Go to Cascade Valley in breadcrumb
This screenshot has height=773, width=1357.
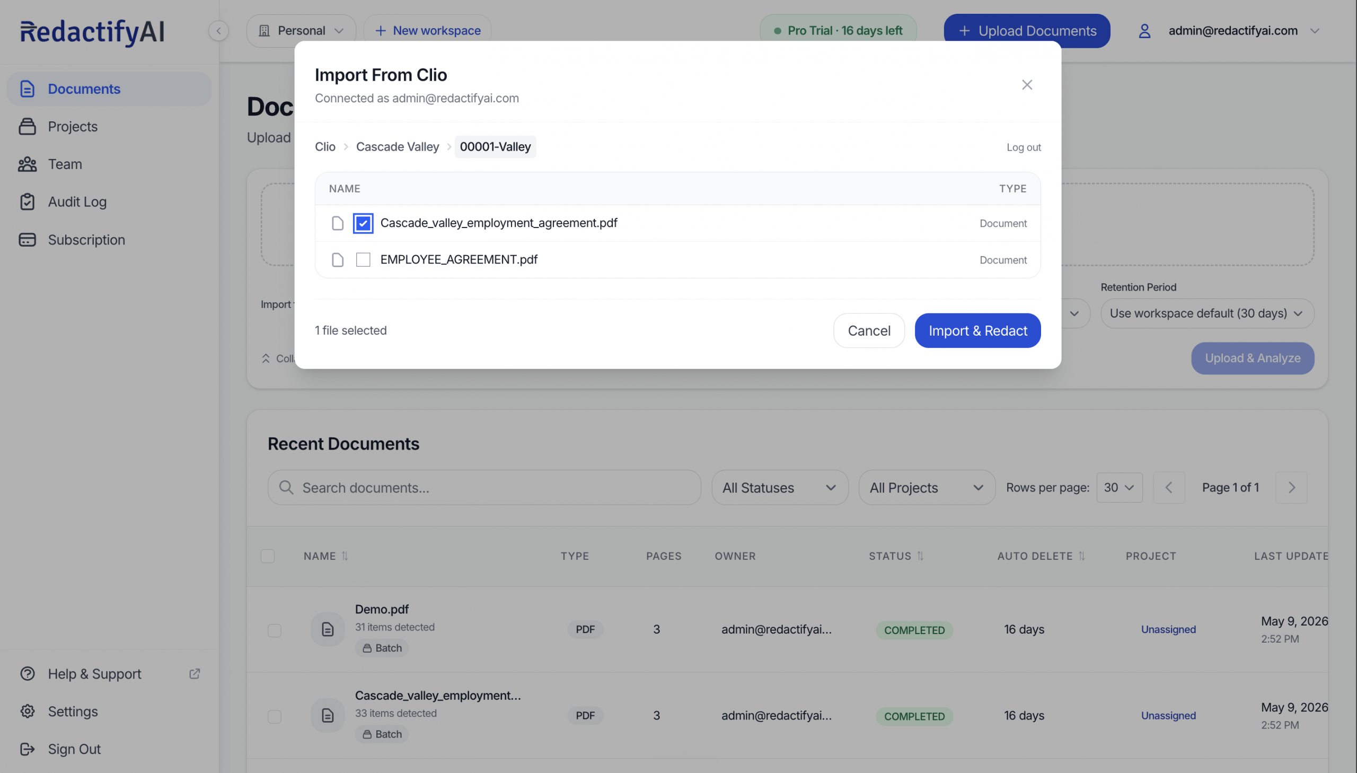(x=398, y=146)
